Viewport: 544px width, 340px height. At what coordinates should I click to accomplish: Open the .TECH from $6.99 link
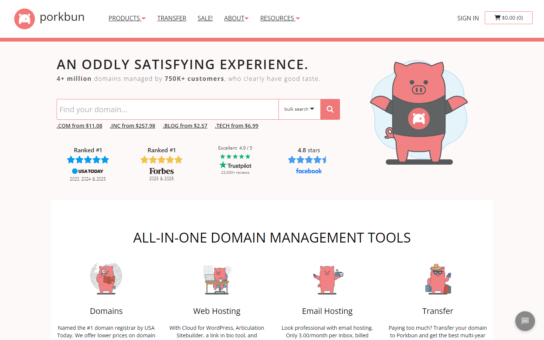(237, 126)
